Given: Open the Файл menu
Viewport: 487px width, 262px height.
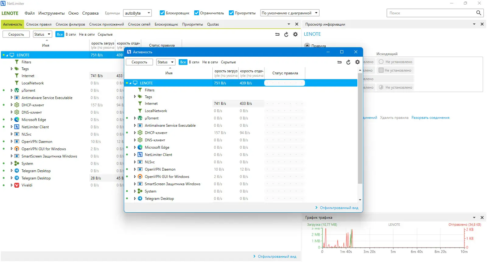Looking at the screenshot, I should 30,13.
